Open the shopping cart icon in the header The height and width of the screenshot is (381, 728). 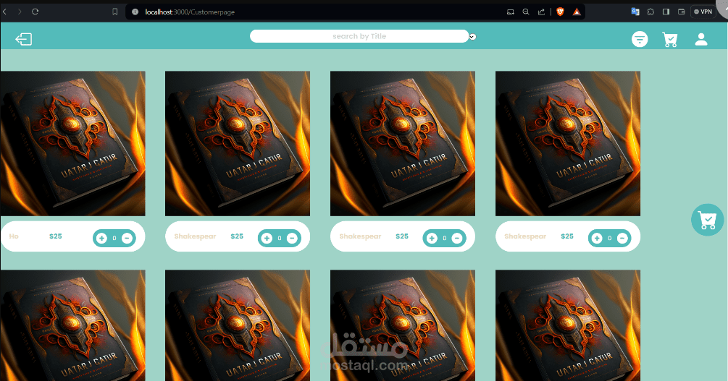[x=670, y=39]
